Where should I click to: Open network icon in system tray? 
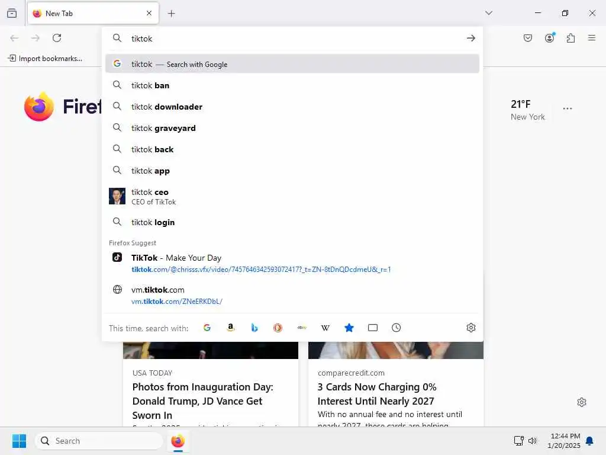coord(518,441)
